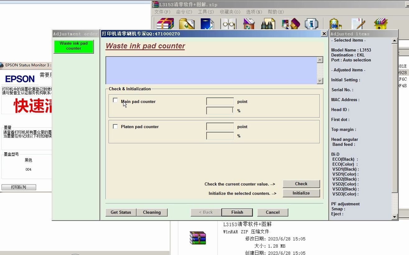This screenshot has height=255, width=409.
Task: Click the 'Model Name : L3153' text
Action: click(351, 50)
